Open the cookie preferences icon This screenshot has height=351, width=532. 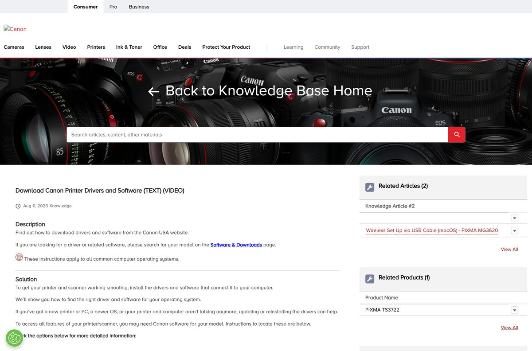pyautogui.click(x=15, y=338)
